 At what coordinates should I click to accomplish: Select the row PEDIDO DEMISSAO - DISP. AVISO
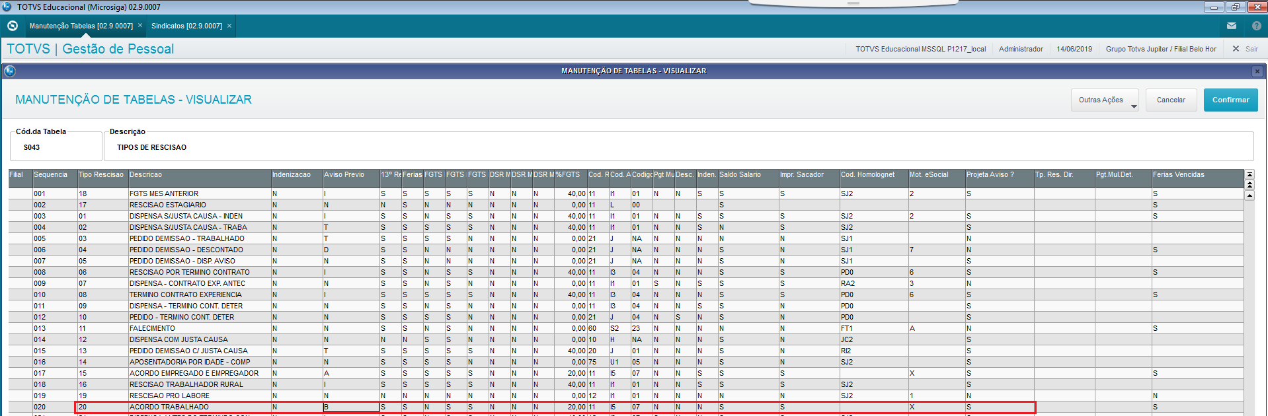(626, 261)
